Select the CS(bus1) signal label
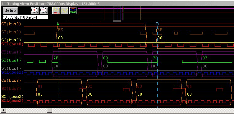Viewport: 234px width, 114px height. [11, 52]
